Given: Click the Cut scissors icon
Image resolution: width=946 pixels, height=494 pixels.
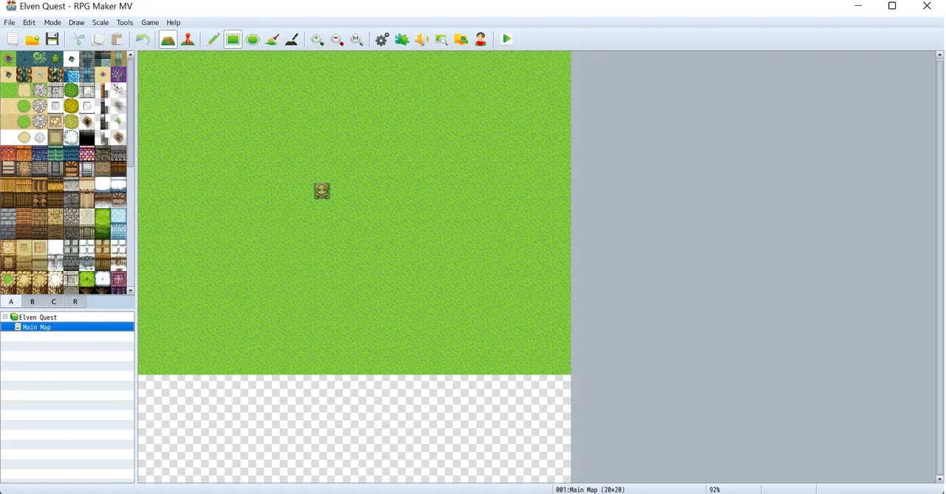Looking at the screenshot, I should point(78,39).
